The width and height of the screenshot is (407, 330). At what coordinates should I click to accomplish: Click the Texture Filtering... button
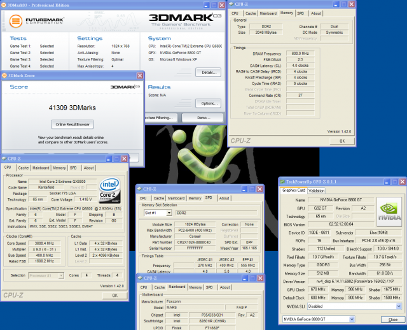[161, 118]
